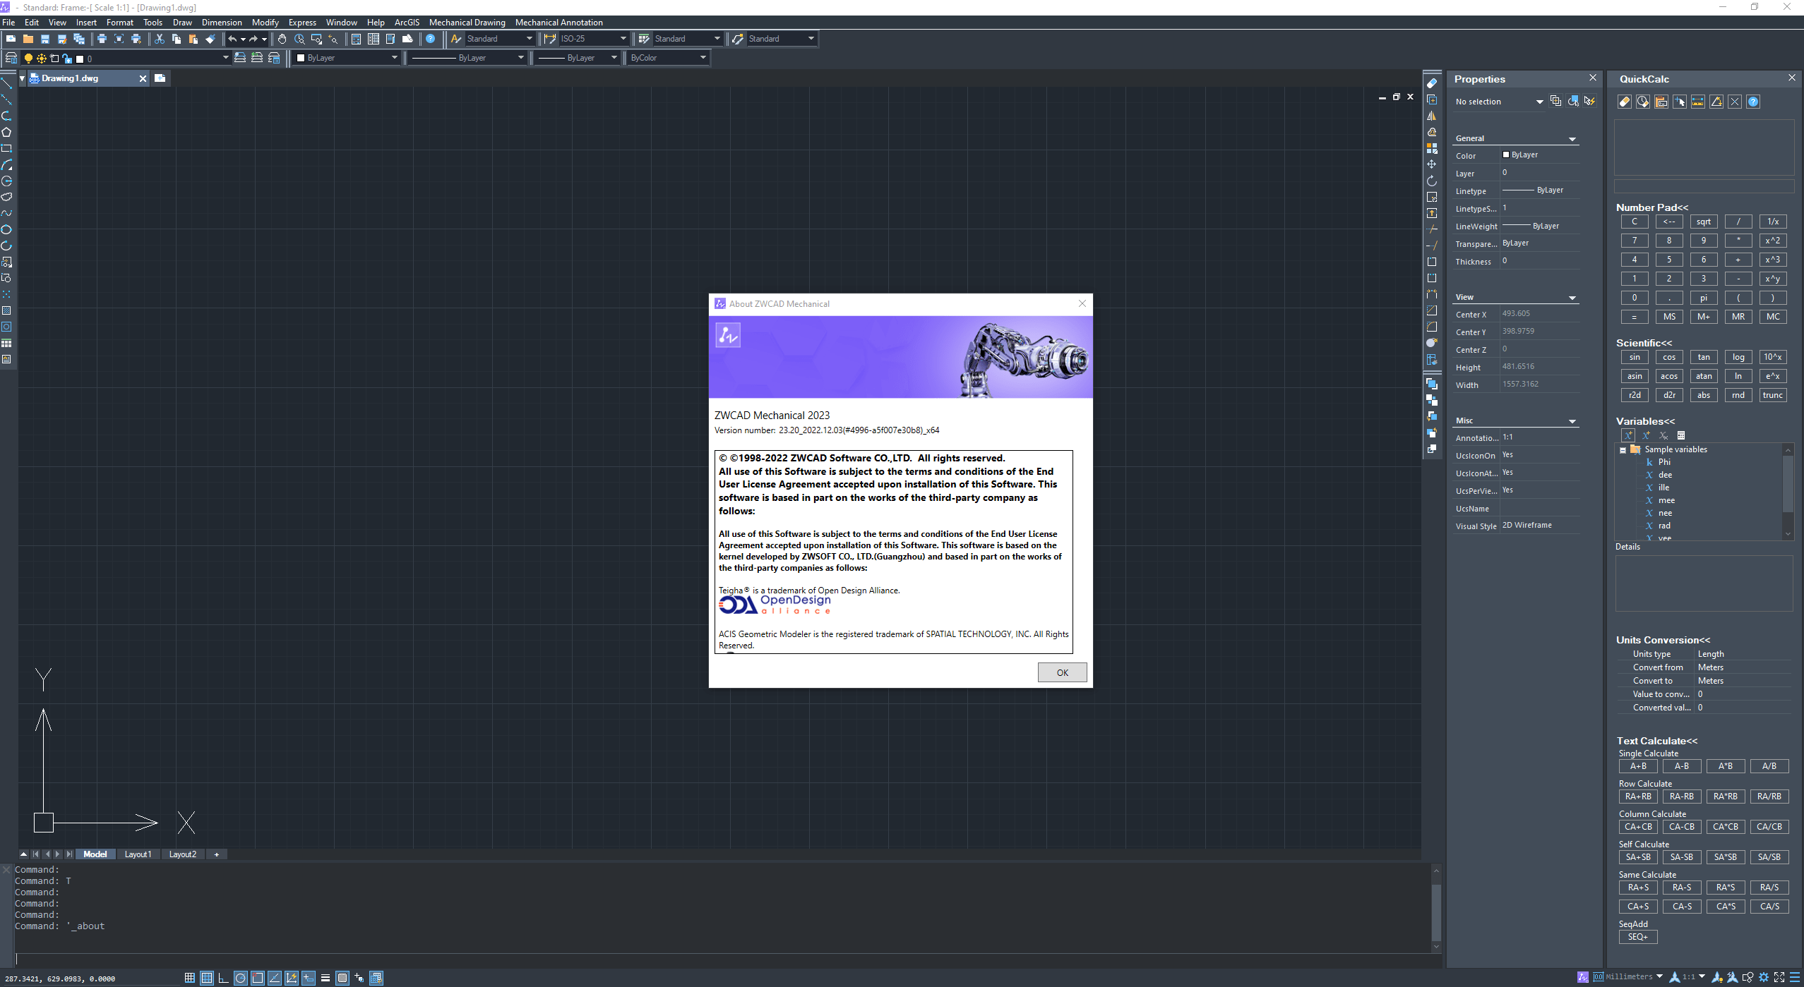This screenshot has height=987, width=1804.
Task: Collapse the General section in Properties
Action: coord(1572,139)
